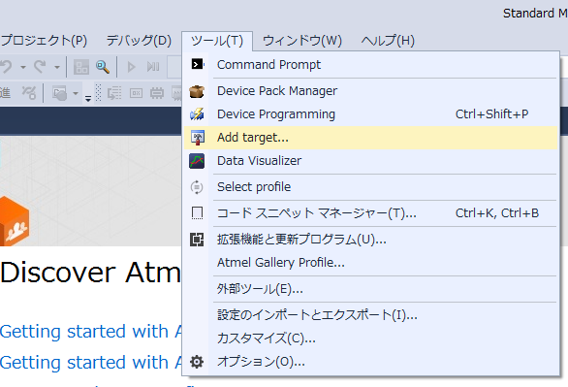The width and height of the screenshot is (568, 387).
Task: Click the magnifier find icon in toolbar
Action: point(103,67)
